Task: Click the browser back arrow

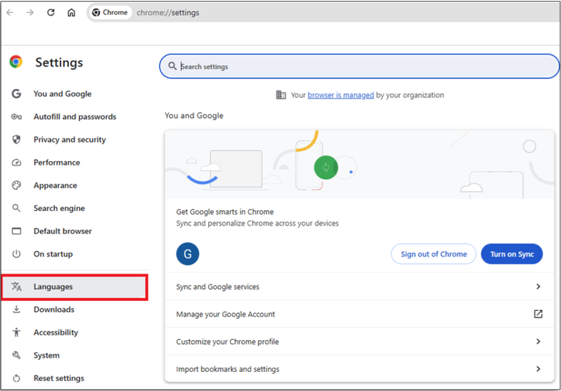Action: [10, 13]
